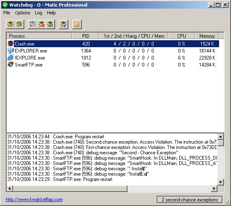The image size is (231, 206).
Task: Click the orange clipboard toolbar icon
Action: [77, 24]
